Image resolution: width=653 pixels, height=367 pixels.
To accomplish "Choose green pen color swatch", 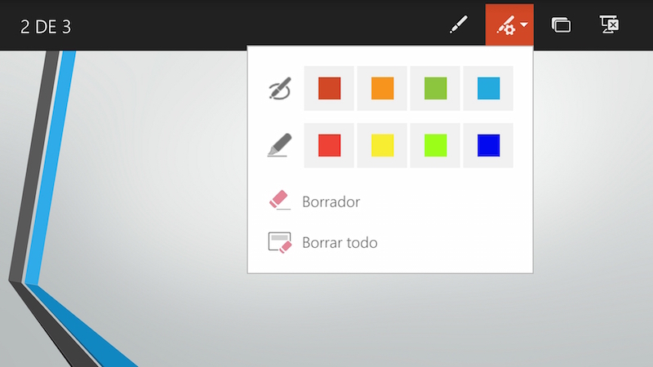I will 435,88.
